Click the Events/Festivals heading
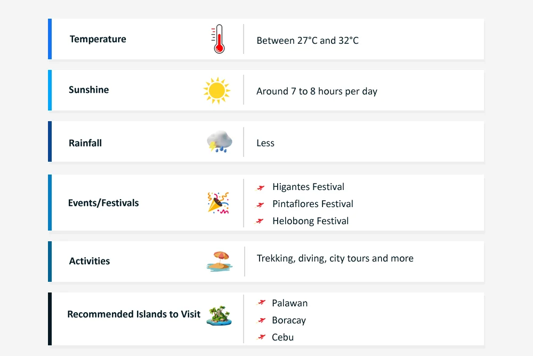The width and height of the screenshot is (533, 356). (103, 203)
